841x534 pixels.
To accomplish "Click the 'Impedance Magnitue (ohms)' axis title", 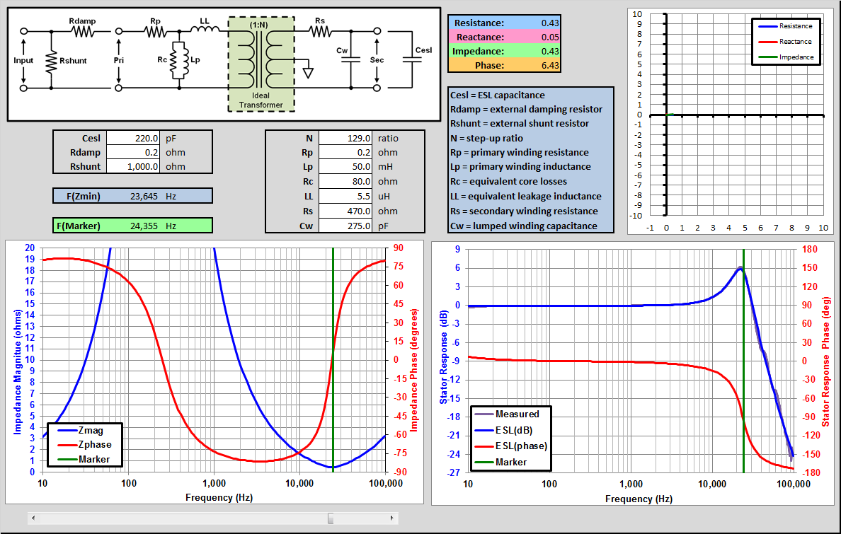I will coord(17,371).
